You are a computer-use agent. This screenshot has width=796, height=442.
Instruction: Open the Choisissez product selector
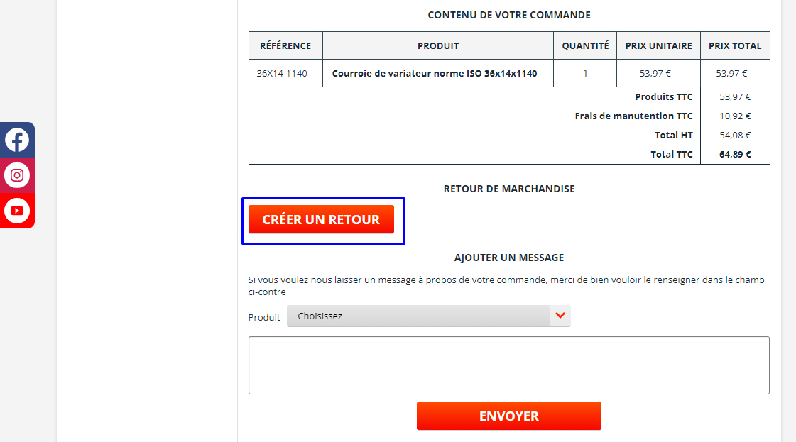click(419, 316)
